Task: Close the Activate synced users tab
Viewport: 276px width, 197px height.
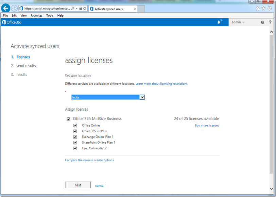Action: click(x=135, y=9)
